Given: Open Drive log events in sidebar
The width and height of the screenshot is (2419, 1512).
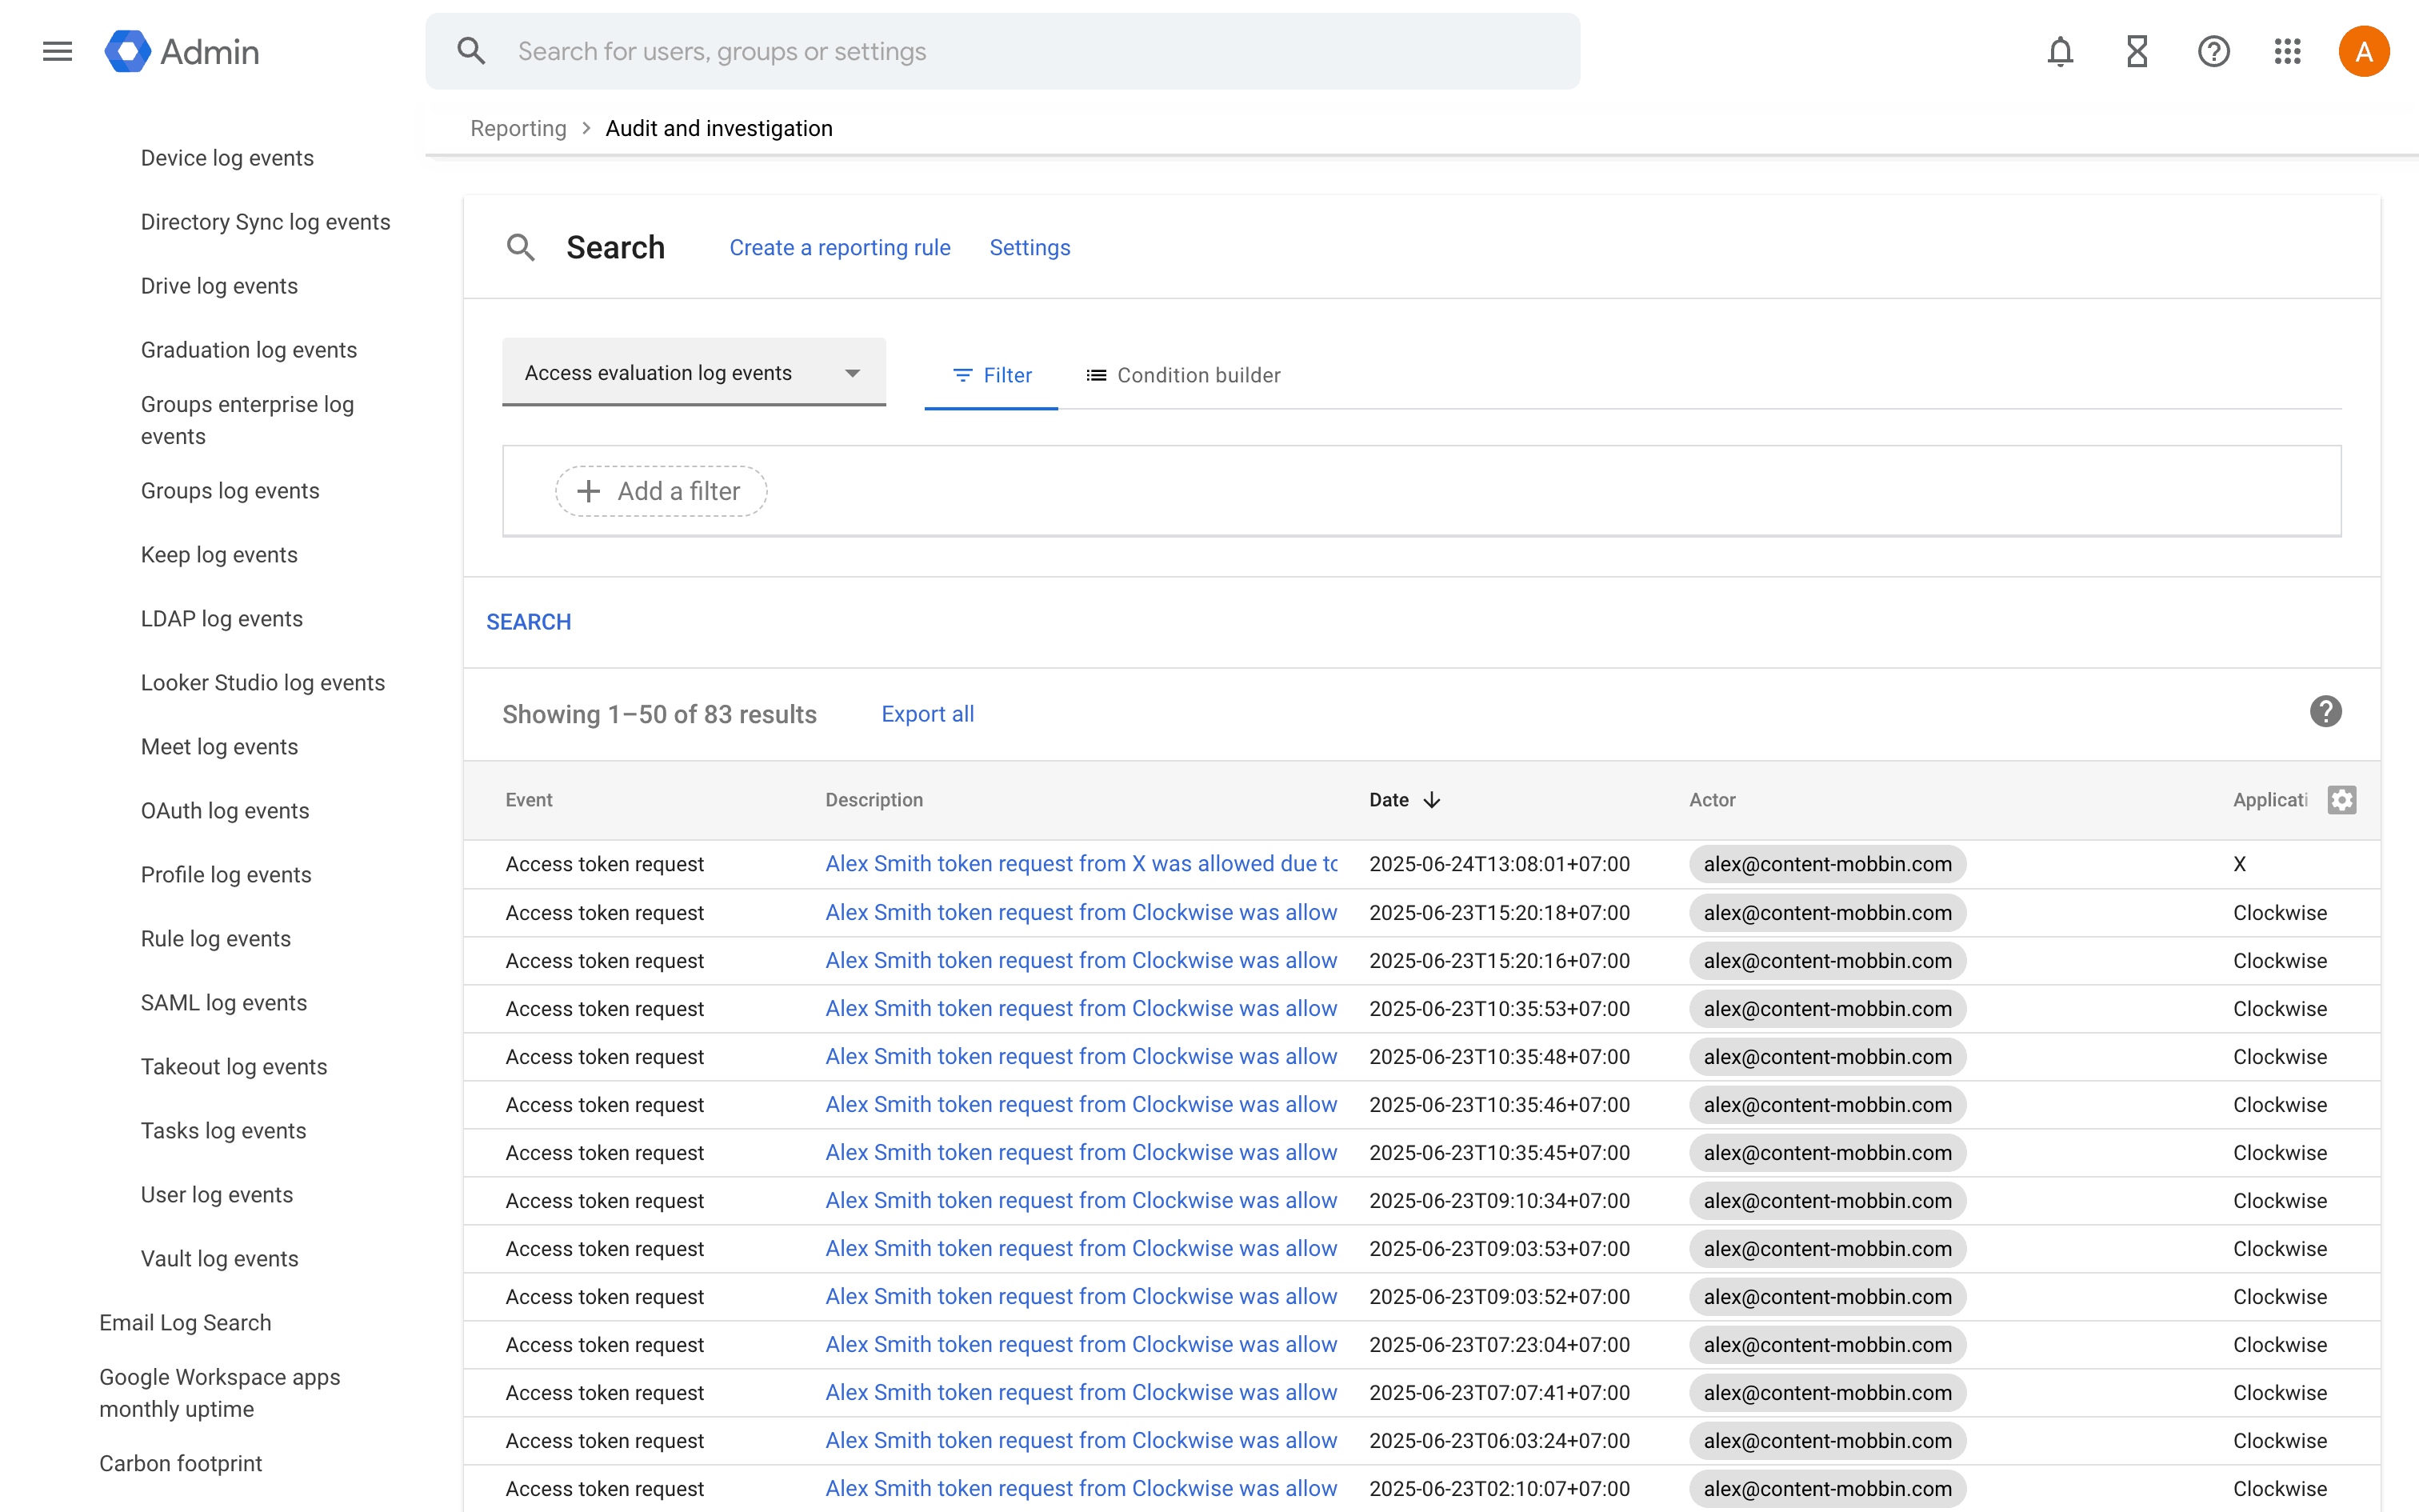Looking at the screenshot, I should point(219,286).
